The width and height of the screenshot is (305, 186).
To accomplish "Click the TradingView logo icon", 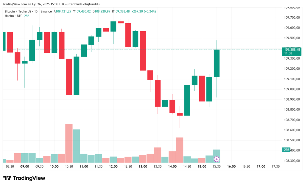I will click(7, 178).
